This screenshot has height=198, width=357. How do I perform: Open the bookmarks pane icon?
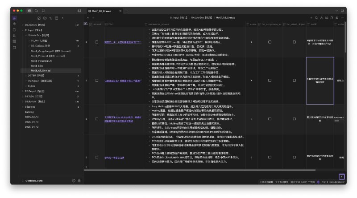[43, 11]
